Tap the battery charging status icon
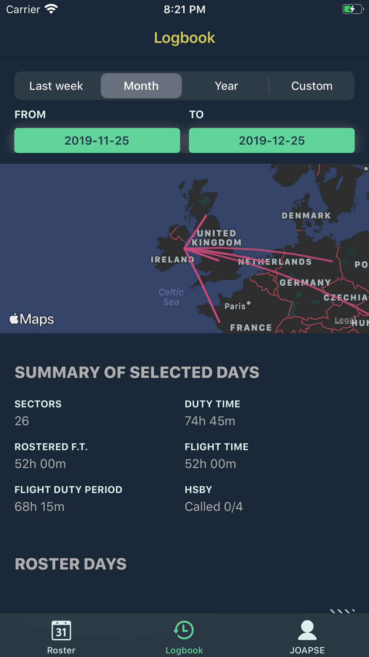369x657 pixels. coord(352,9)
